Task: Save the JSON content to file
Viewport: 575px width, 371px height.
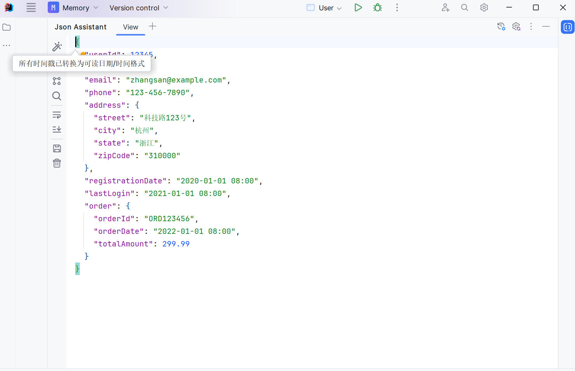Action: point(57,149)
